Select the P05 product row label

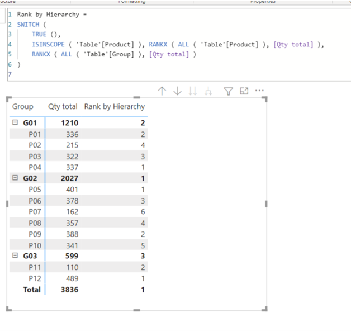35,190
